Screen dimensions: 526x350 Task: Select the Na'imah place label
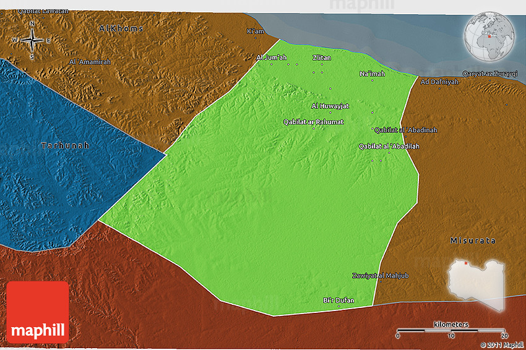pyautogui.click(x=372, y=74)
